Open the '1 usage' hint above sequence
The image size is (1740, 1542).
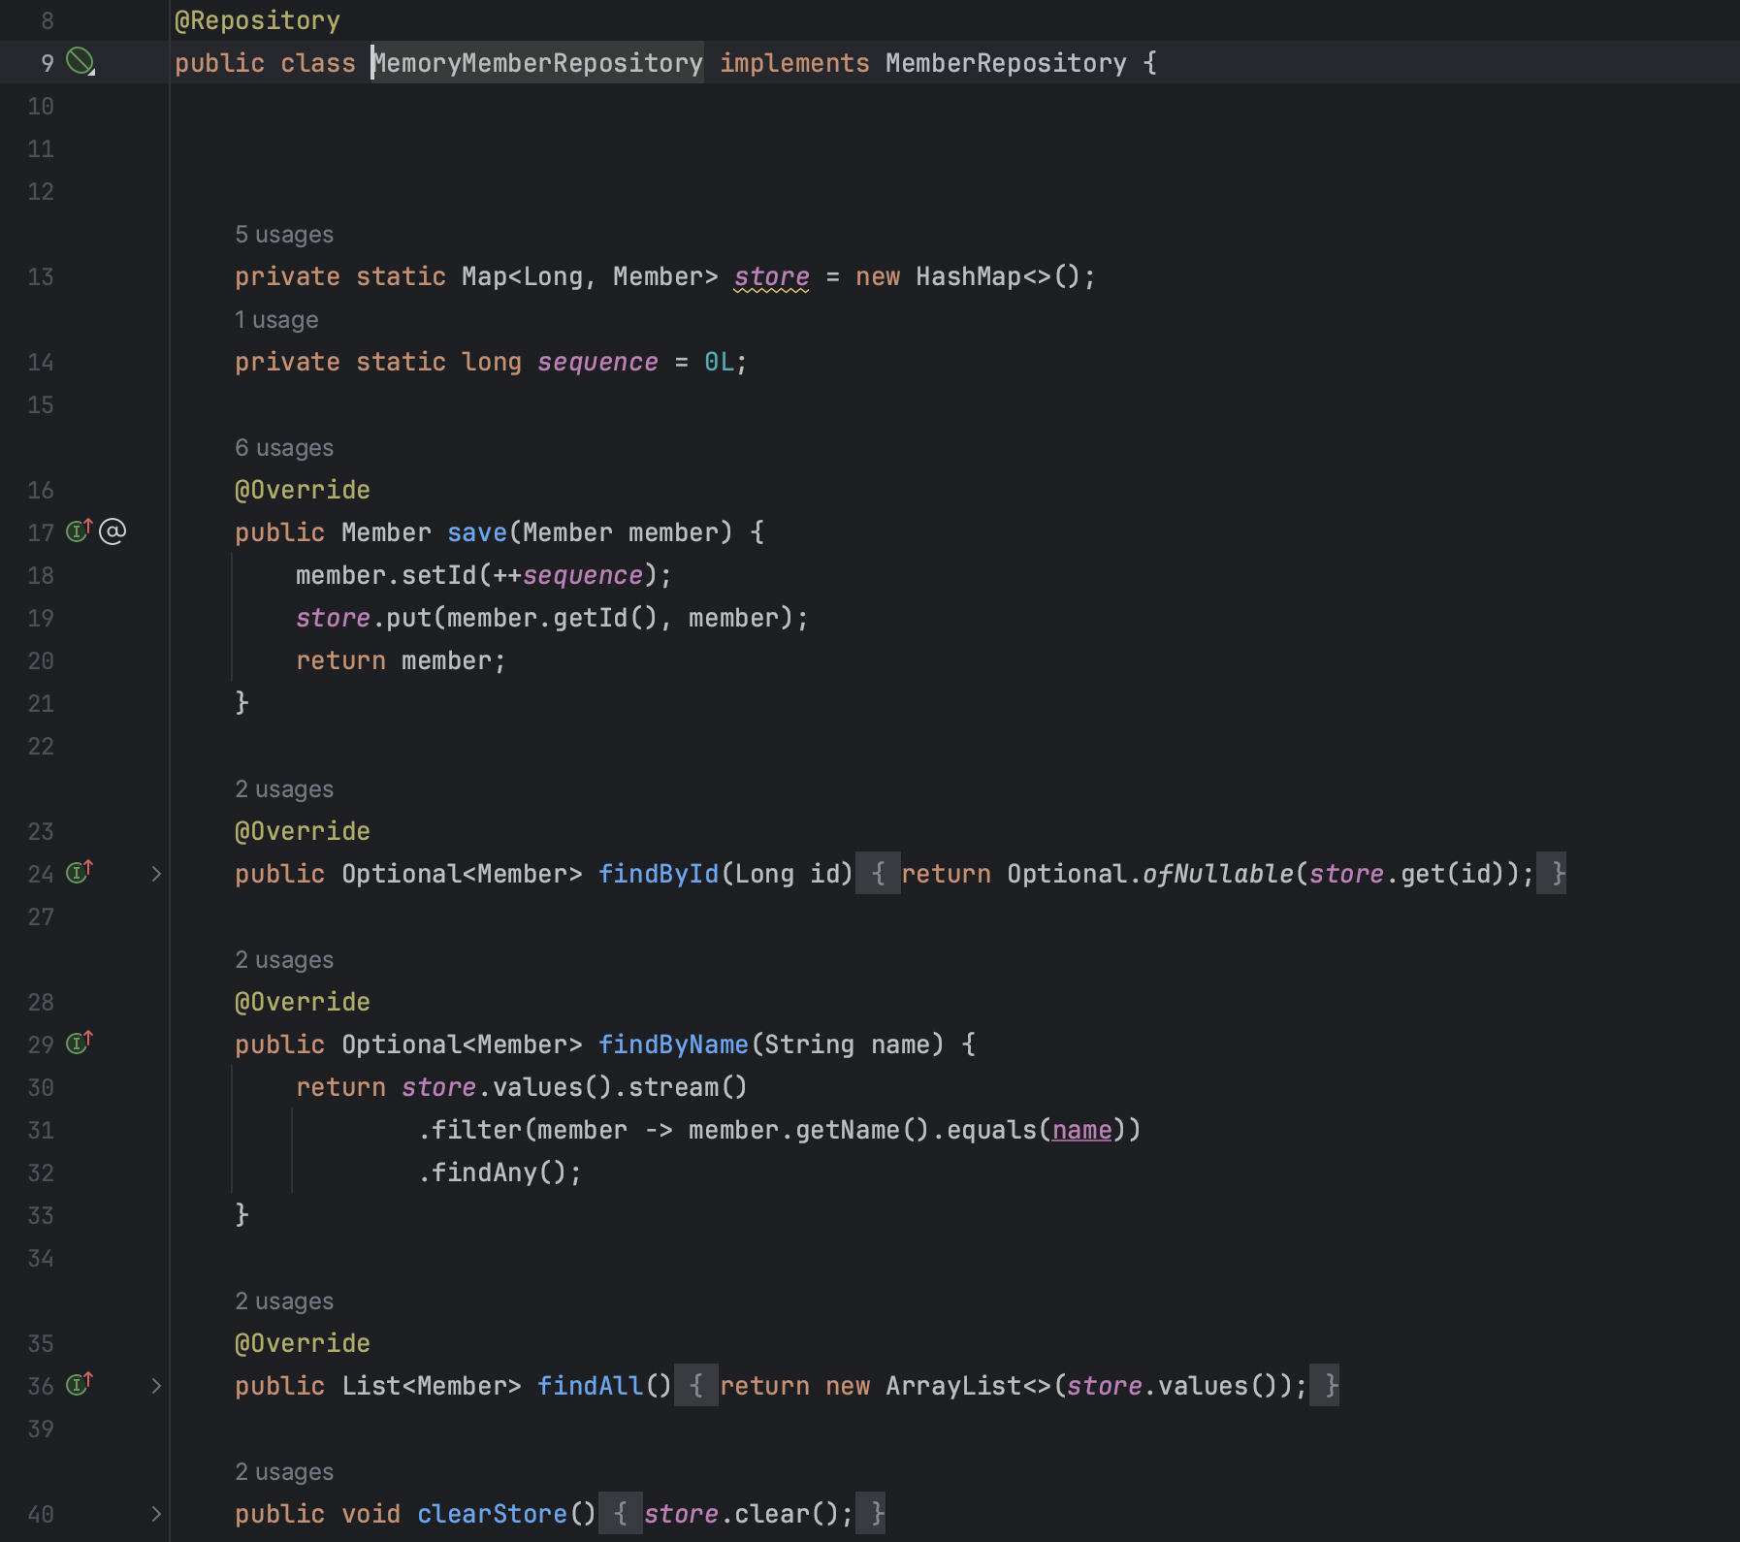(x=276, y=320)
